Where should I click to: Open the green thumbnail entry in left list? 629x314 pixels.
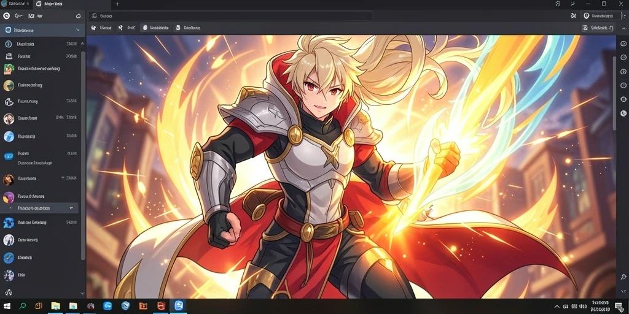pos(40,69)
